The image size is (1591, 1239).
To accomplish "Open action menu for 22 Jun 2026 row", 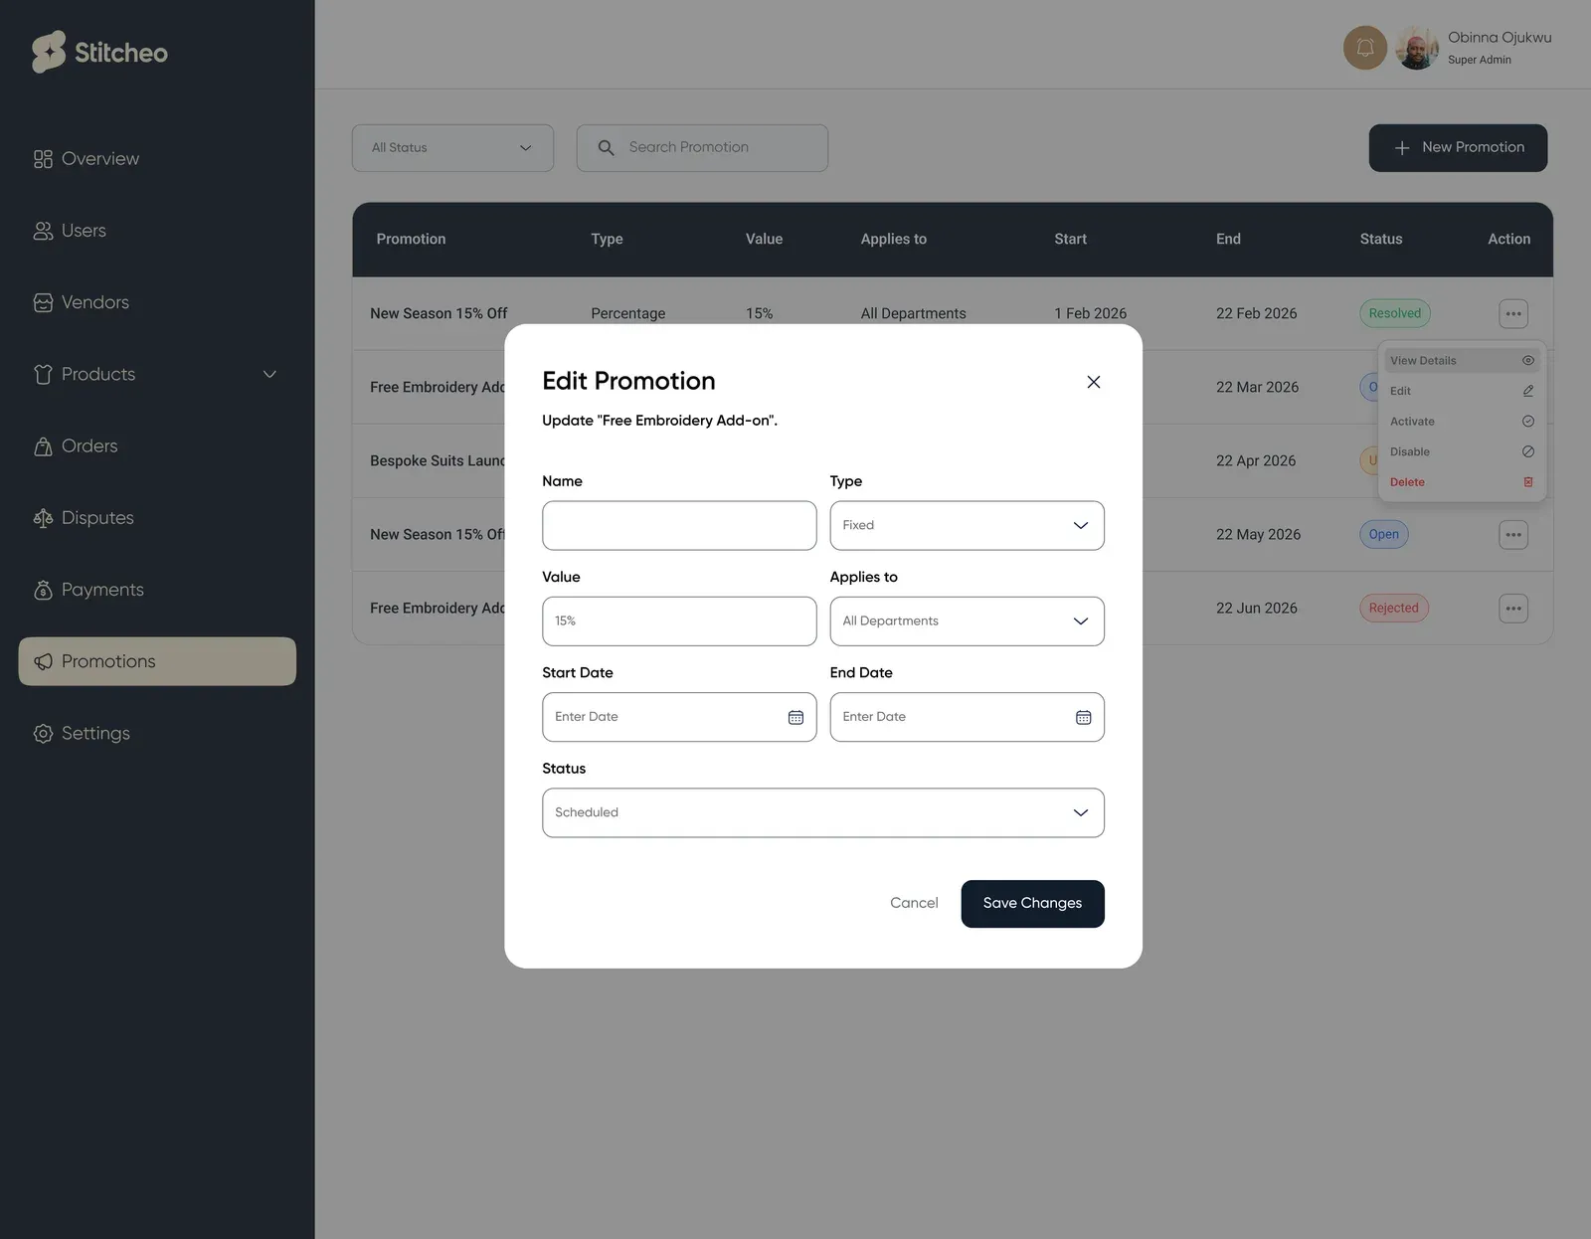I will [x=1513, y=609].
